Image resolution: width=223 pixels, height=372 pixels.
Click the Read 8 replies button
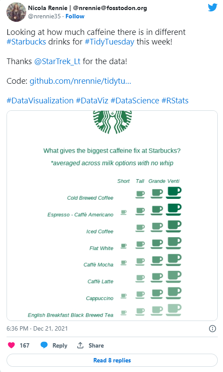click(x=112, y=360)
